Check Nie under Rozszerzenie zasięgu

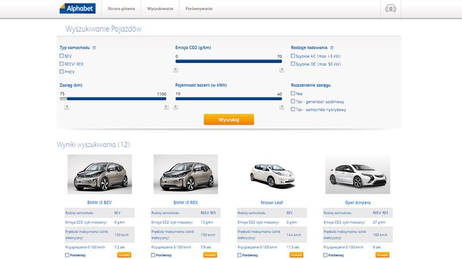(x=293, y=93)
